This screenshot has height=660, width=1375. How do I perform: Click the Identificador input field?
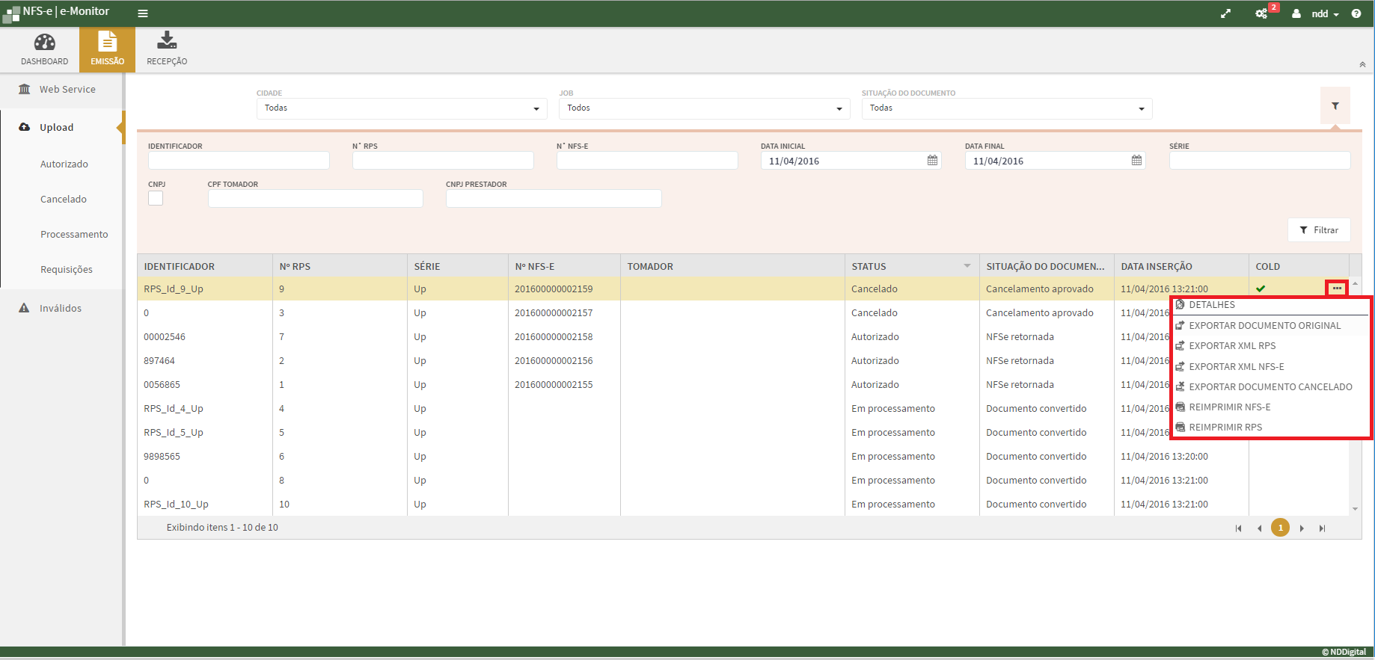point(239,161)
